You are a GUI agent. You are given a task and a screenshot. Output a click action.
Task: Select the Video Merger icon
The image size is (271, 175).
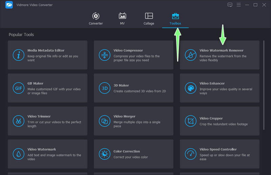[x=105, y=121]
